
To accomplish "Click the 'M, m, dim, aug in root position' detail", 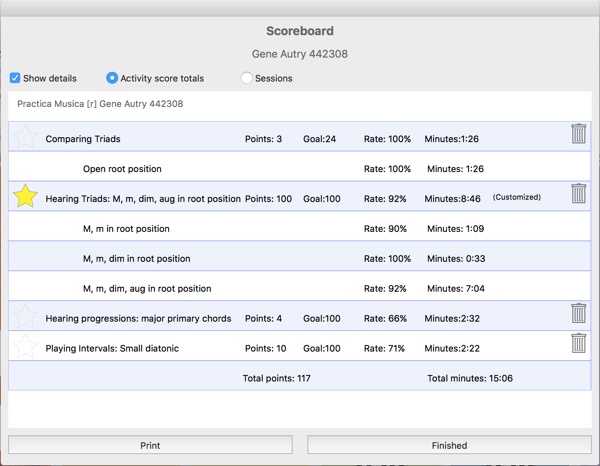I will point(147,289).
